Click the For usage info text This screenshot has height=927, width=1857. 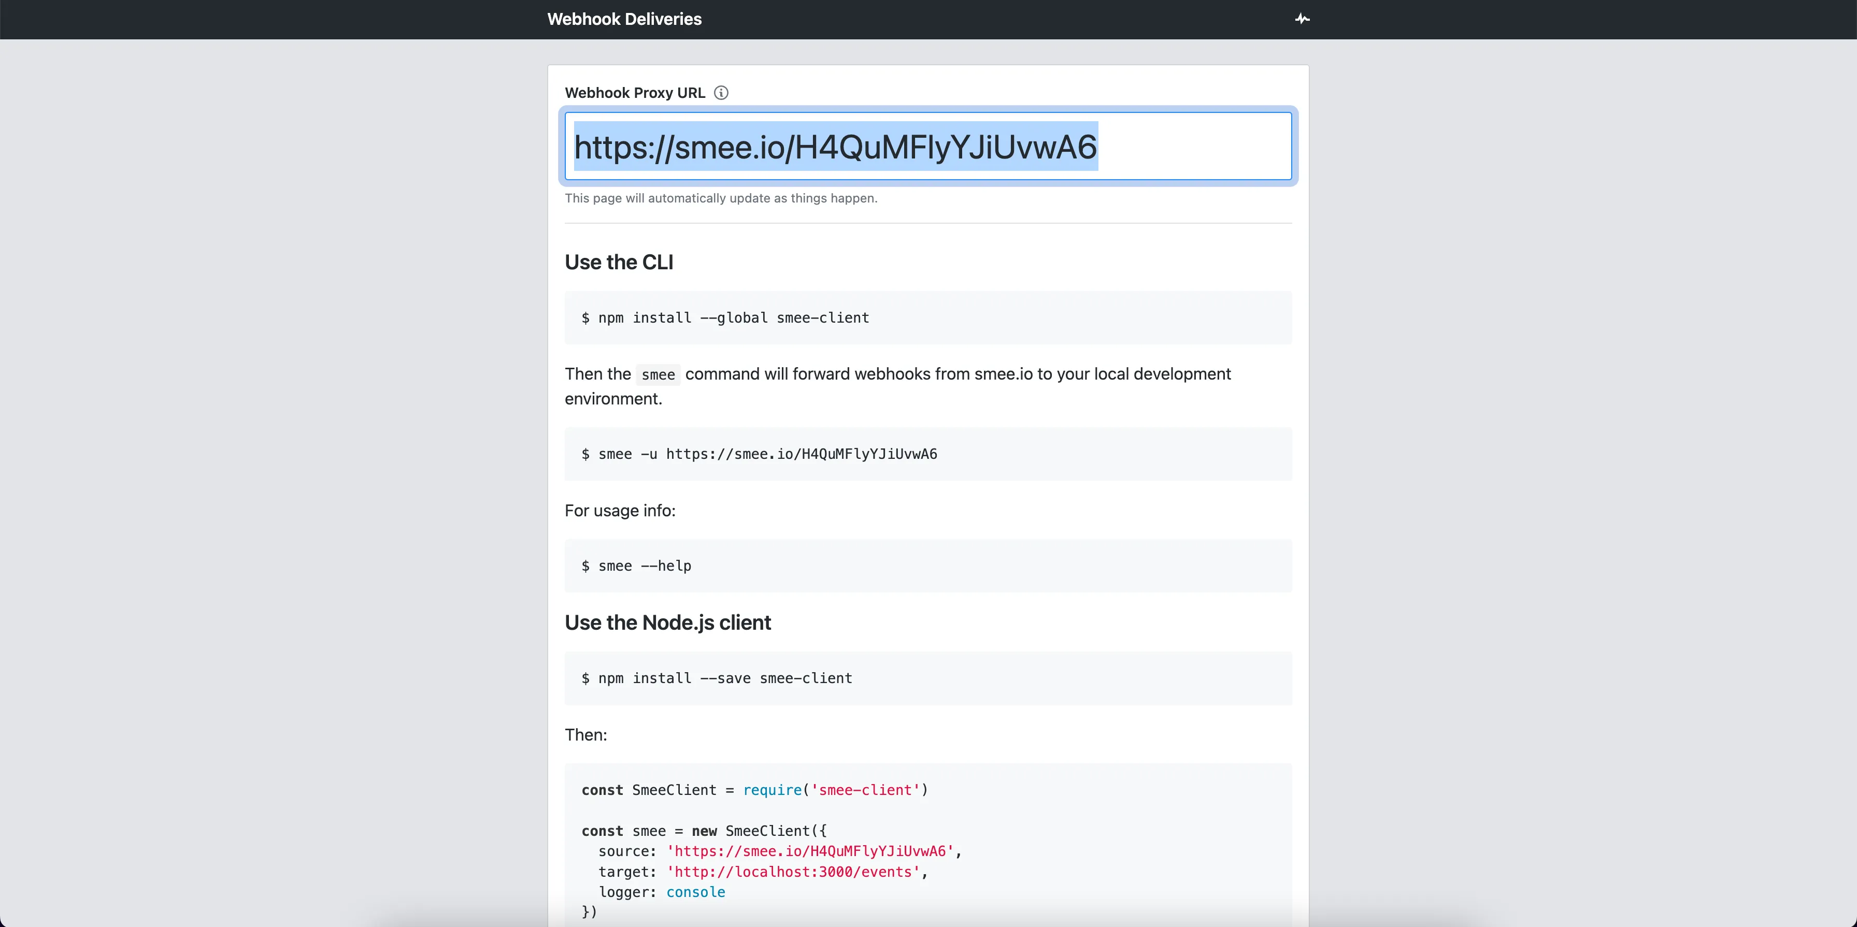point(620,511)
